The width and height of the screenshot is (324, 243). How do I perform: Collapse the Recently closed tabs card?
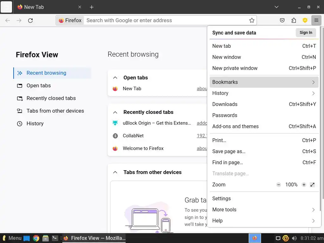coord(115,112)
